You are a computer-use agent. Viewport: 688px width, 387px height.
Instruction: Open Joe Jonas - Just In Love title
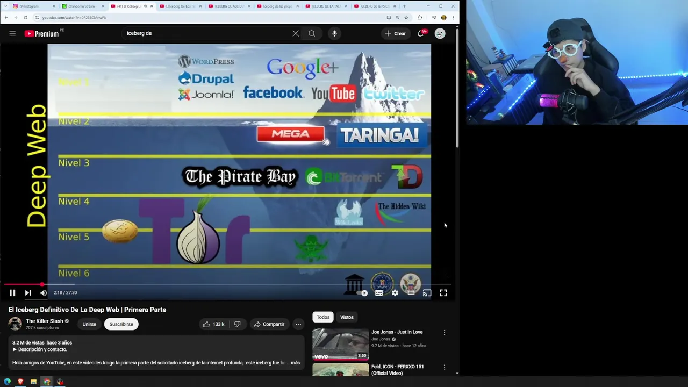click(397, 332)
